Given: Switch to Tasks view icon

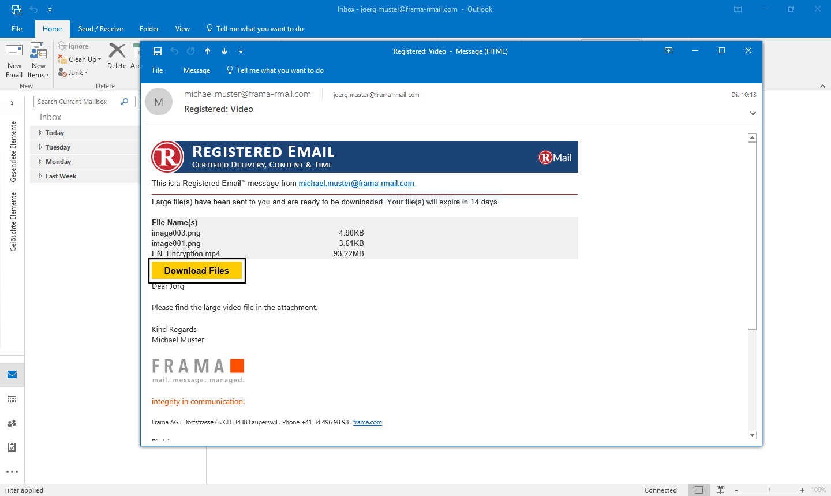Looking at the screenshot, I should pyautogui.click(x=12, y=447).
